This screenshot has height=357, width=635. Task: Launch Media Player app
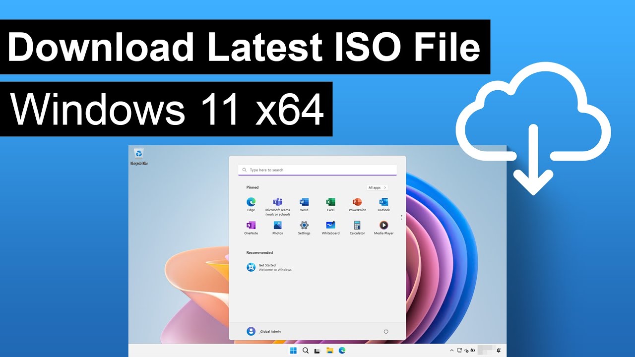[383, 228]
